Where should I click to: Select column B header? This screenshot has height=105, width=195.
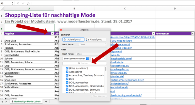click(x=74, y=9)
